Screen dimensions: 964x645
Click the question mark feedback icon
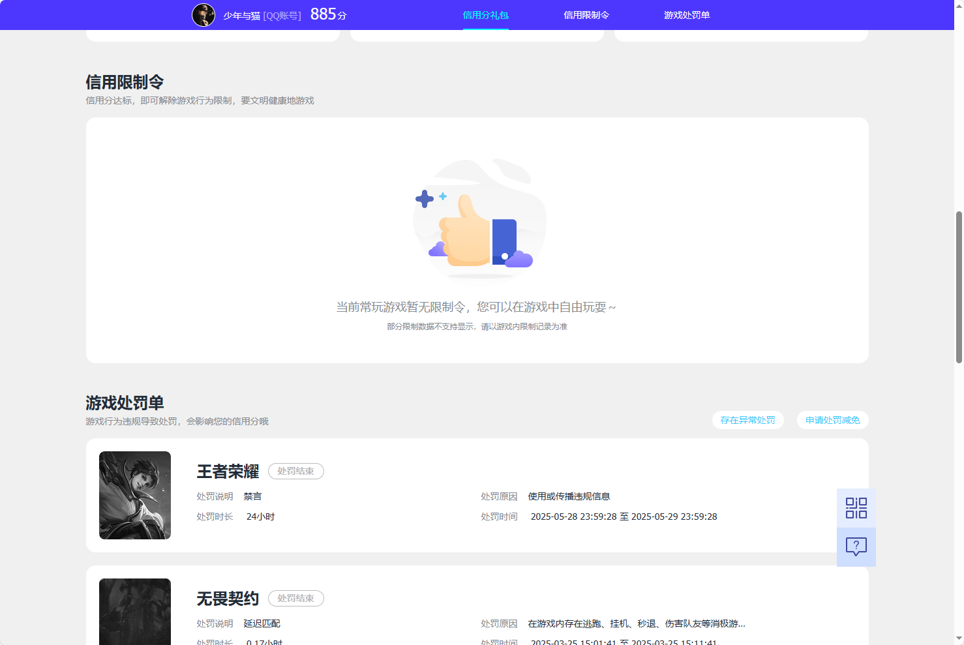pos(856,547)
